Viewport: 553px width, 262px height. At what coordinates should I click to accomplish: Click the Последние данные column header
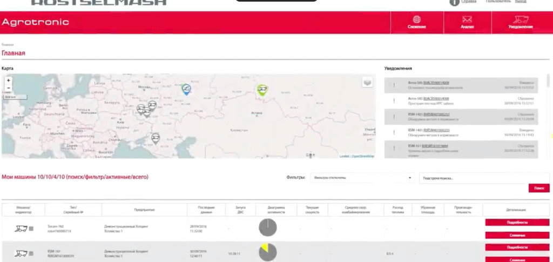(206, 210)
